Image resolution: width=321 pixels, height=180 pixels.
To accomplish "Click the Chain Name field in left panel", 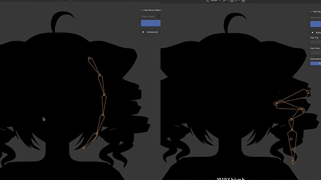I will (159, 16).
